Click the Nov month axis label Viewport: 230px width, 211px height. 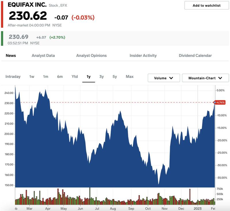tap(164, 208)
